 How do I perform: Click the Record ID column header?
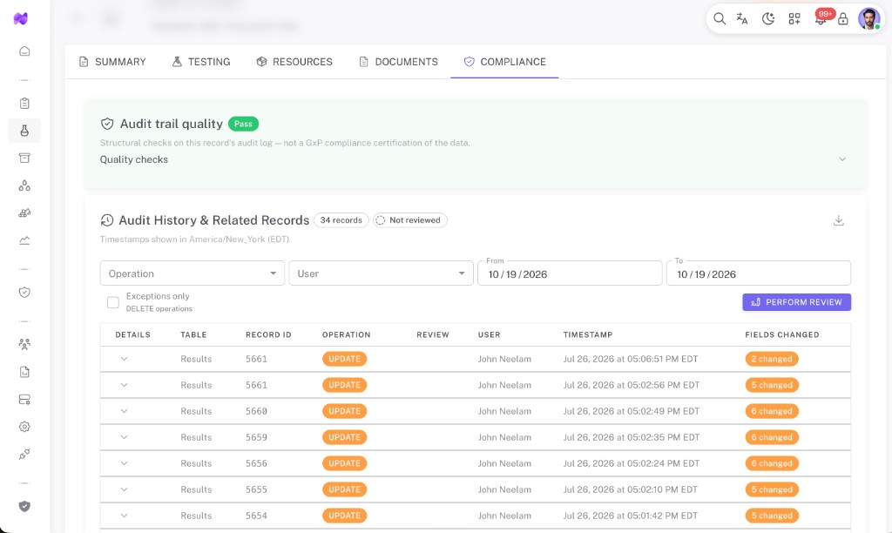[268, 334]
